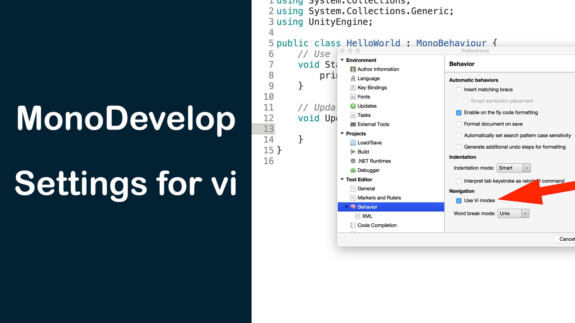Image resolution: width=575 pixels, height=323 pixels.
Task: Check Format document on save
Action: 459,124
